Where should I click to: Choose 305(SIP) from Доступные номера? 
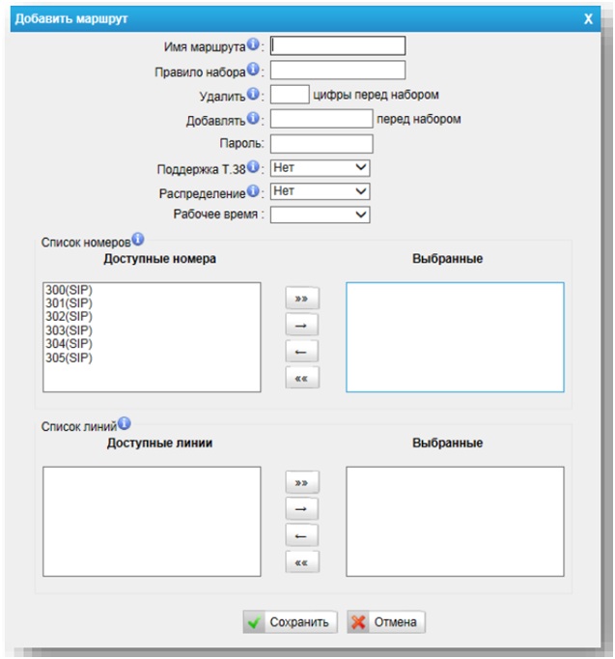68,357
